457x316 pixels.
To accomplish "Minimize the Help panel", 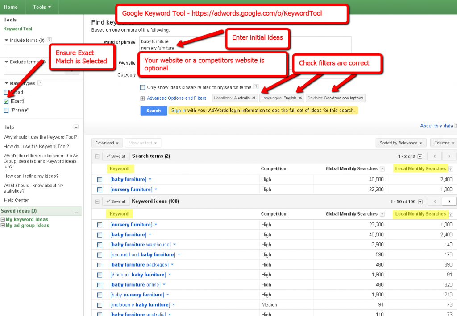I will pos(76,127).
